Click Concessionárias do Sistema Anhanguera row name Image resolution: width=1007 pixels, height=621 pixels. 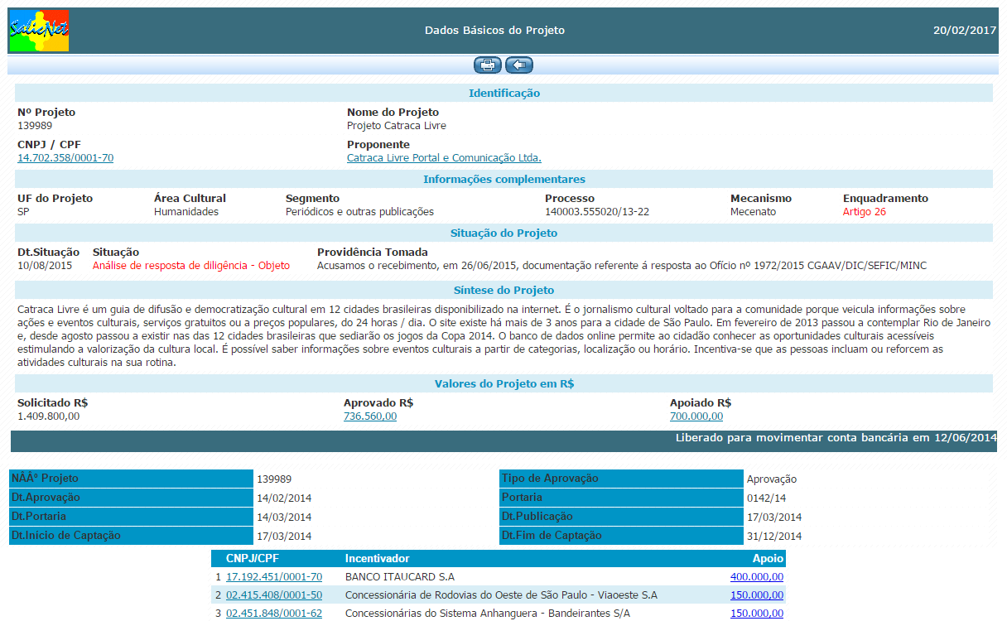[x=488, y=614]
